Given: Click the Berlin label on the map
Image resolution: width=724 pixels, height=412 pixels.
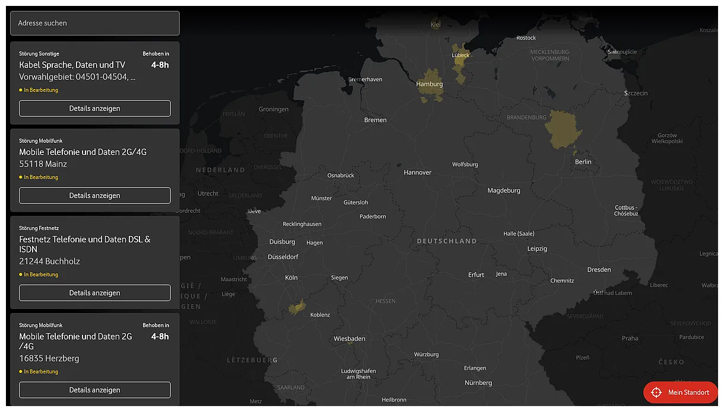Looking at the screenshot, I should 583,161.
